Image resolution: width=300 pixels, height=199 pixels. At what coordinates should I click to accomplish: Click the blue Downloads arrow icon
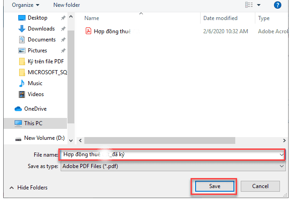(x=22, y=29)
